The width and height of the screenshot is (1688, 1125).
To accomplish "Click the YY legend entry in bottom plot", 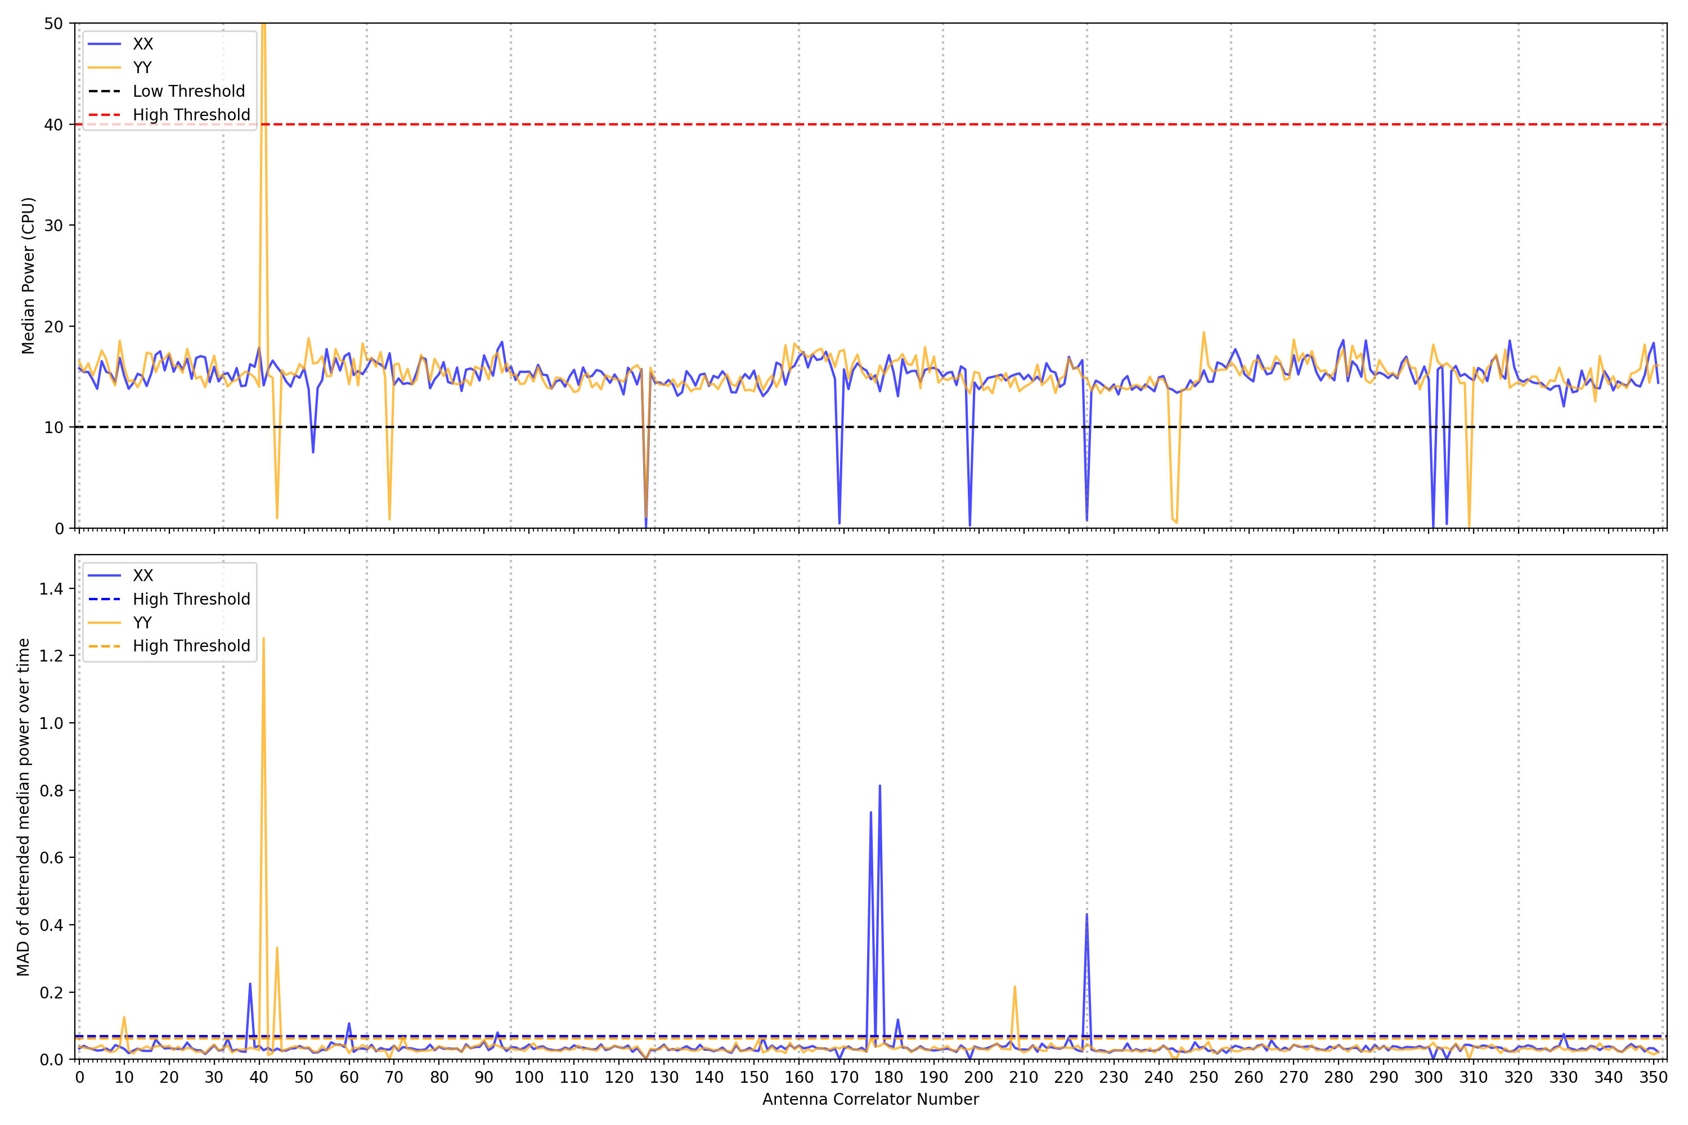I will pos(142,623).
